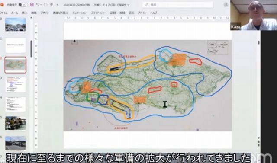This screenshot has height=163, width=277.
Task: Click the present-from-beginning slideshow icon
Action: pyautogui.click(x=52, y=5)
